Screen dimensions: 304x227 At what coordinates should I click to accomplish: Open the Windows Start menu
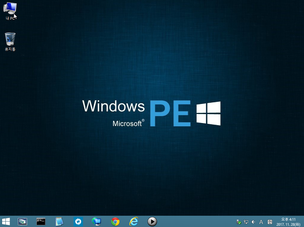pos(6,221)
